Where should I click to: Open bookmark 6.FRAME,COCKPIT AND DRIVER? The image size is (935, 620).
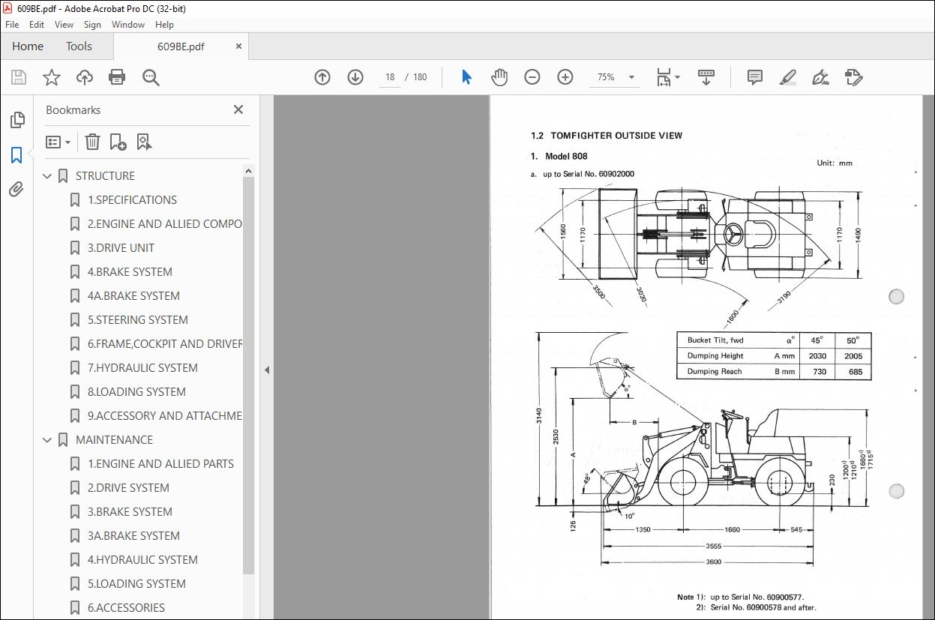tap(165, 344)
